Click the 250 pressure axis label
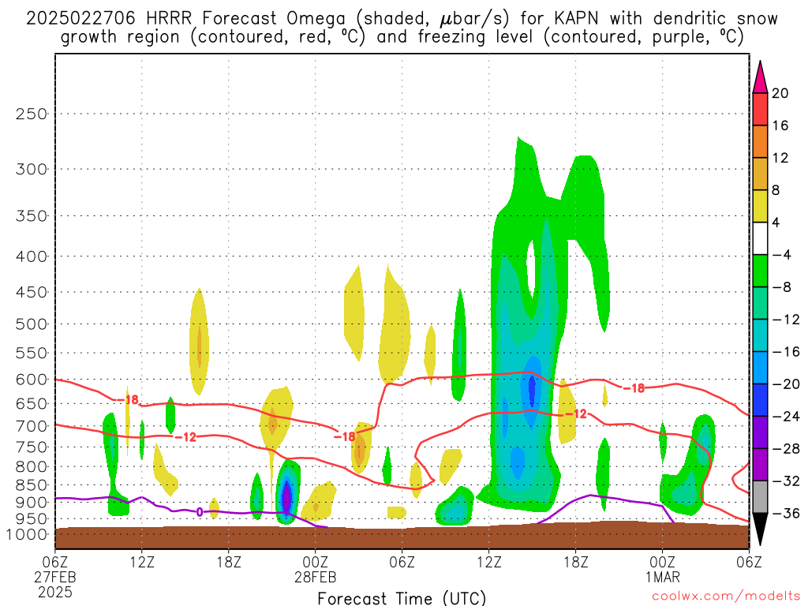This screenshot has width=808, height=606. [32, 114]
